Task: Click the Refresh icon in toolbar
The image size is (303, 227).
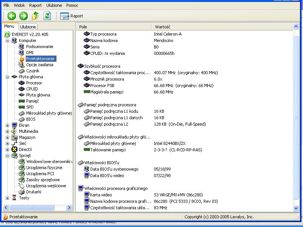Action: (47, 16)
